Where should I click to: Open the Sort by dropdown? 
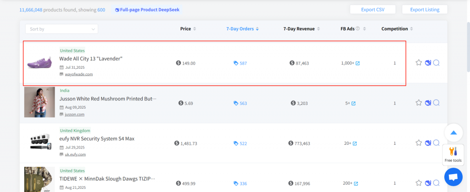(x=62, y=29)
